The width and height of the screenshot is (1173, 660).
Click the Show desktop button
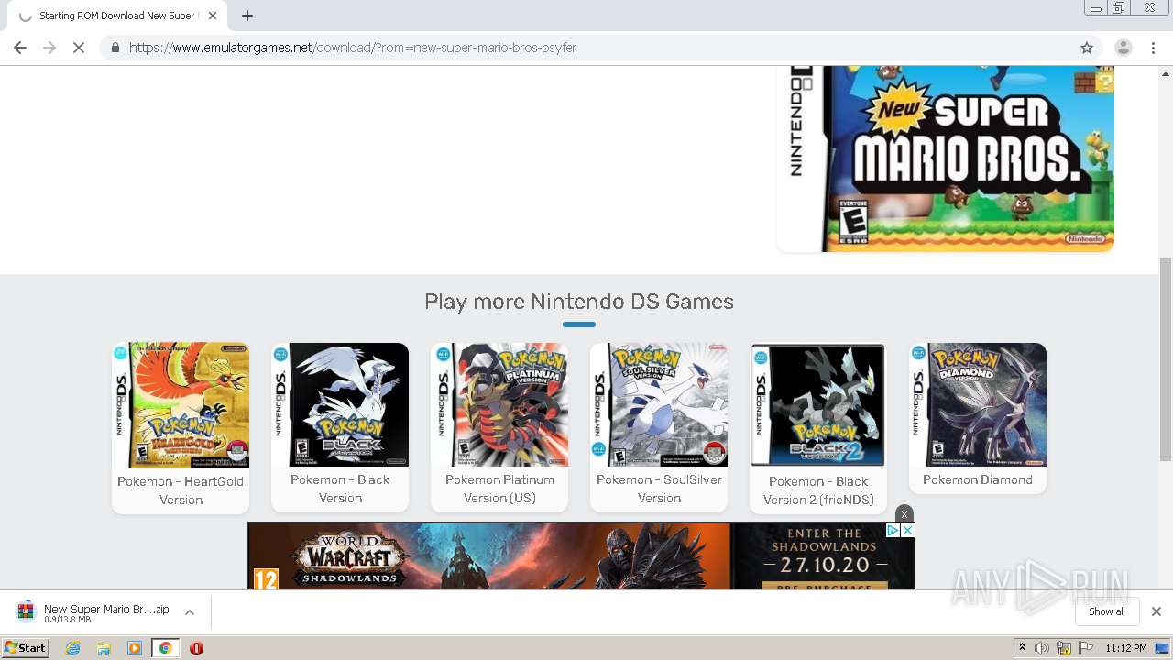(1163, 648)
